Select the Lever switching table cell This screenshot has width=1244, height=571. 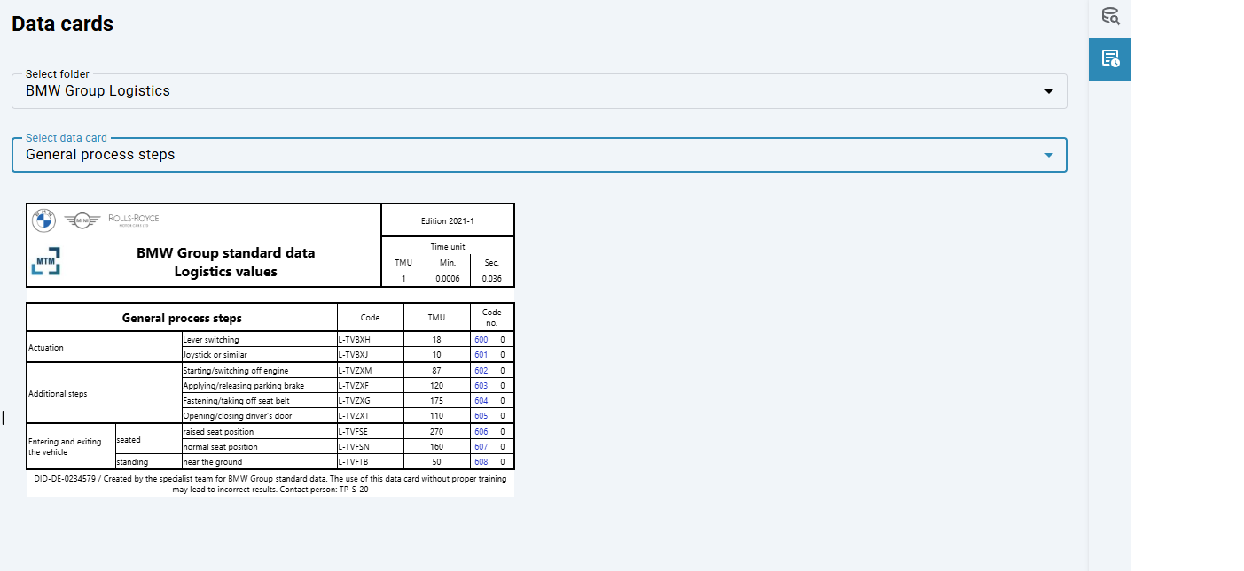211,340
